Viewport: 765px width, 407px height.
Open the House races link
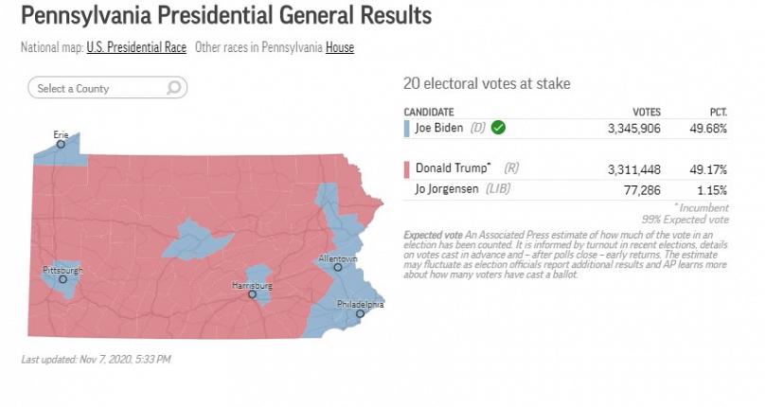[x=340, y=47]
